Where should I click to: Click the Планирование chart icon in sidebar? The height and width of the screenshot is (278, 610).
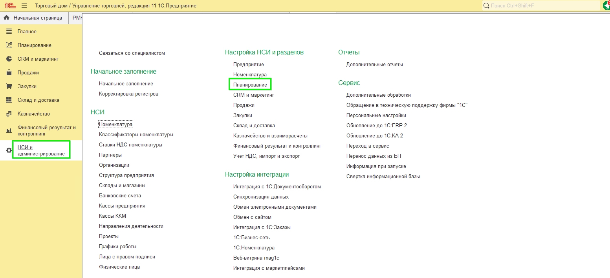tap(9, 45)
